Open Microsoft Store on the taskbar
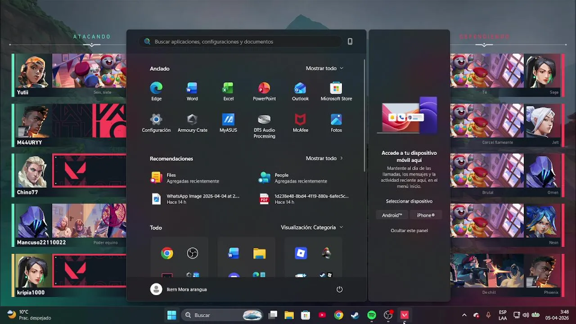This screenshot has width=576, height=324. click(x=306, y=315)
